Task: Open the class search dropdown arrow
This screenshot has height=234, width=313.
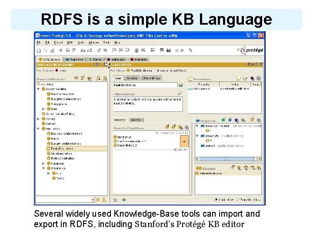Action: coord(93,199)
